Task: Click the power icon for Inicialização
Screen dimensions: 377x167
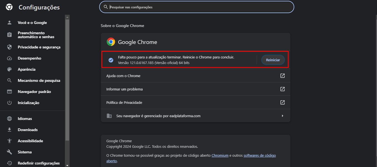Action: pos(9,103)
